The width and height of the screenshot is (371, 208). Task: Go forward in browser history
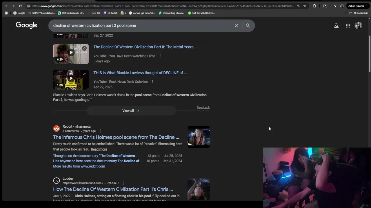pyautogui.click(x=13, y=6)
